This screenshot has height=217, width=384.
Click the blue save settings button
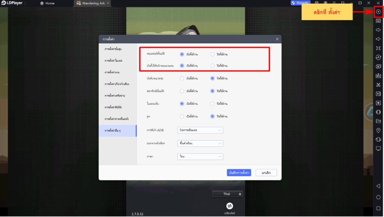coord(239,172)
